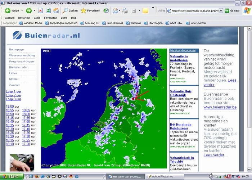Click the Stop loading icon in toolbar

click(x=41, y=10)
